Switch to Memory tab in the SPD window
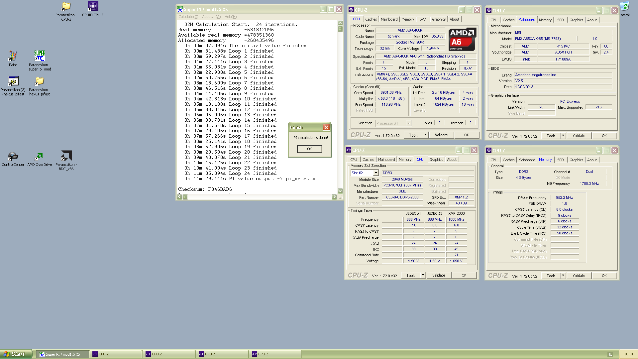Screen dimensions: 638x359 405,160
